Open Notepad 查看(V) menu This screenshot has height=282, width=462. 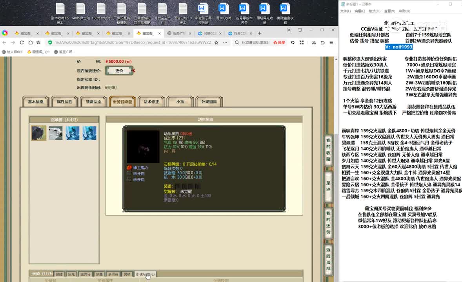389,11
